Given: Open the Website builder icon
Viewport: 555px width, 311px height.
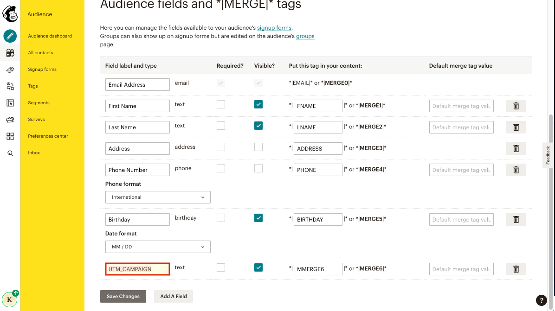Looking at the screenshot, I should click(x=10, y=102).
